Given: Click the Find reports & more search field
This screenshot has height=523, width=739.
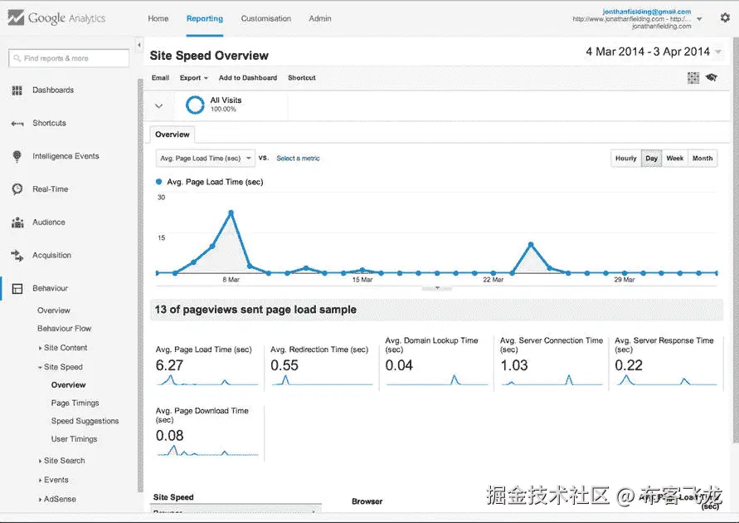Looking at the screenshot, I should (69, 58).
